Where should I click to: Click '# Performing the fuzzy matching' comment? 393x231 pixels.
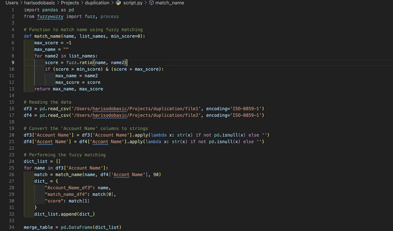click(x=64, y=155)
